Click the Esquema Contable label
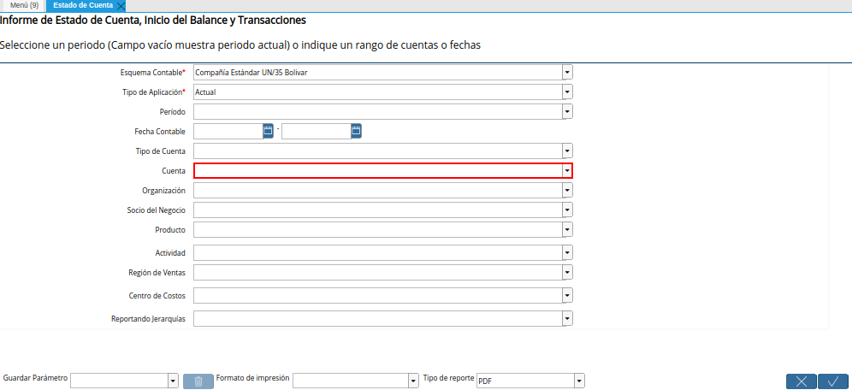This screenshot has height=390, width=852. click(x=152, y=72)
